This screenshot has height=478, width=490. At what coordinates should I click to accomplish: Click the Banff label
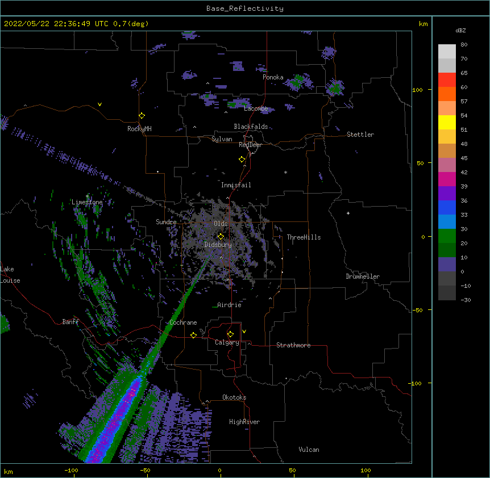(70, 322)
